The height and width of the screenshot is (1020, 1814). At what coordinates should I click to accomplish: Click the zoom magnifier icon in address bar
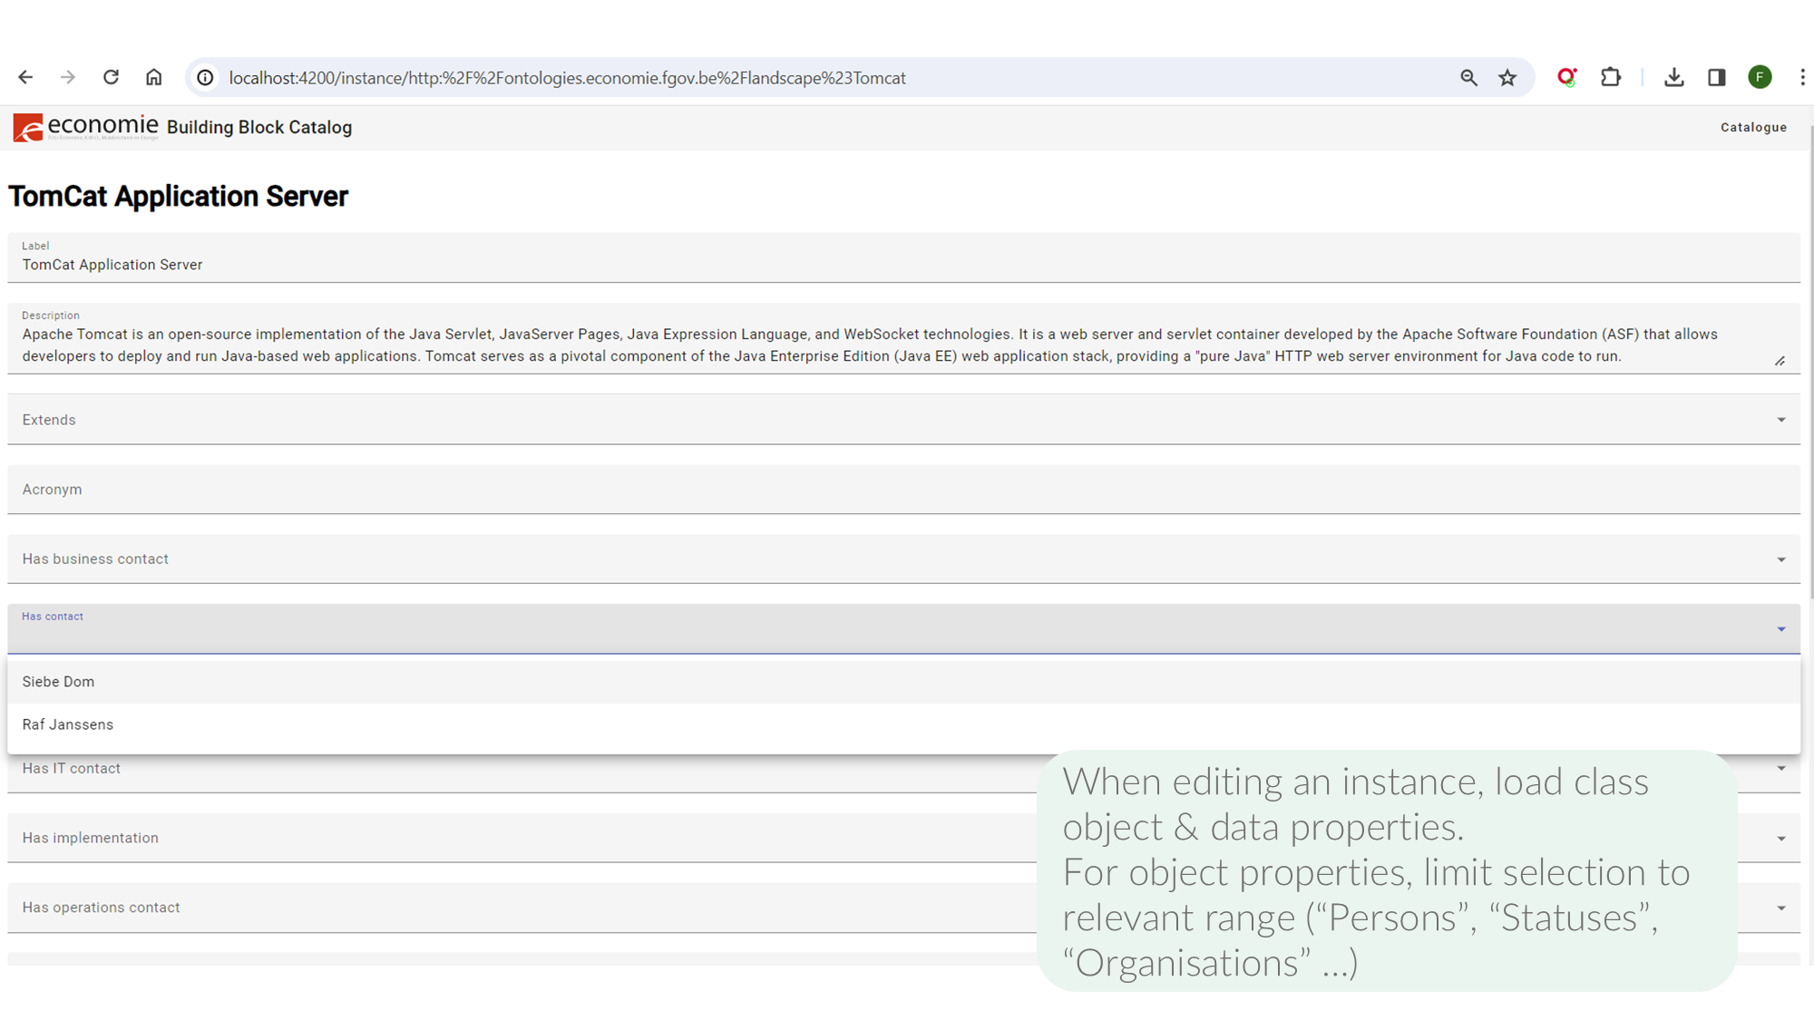(x=1468, y=78)
